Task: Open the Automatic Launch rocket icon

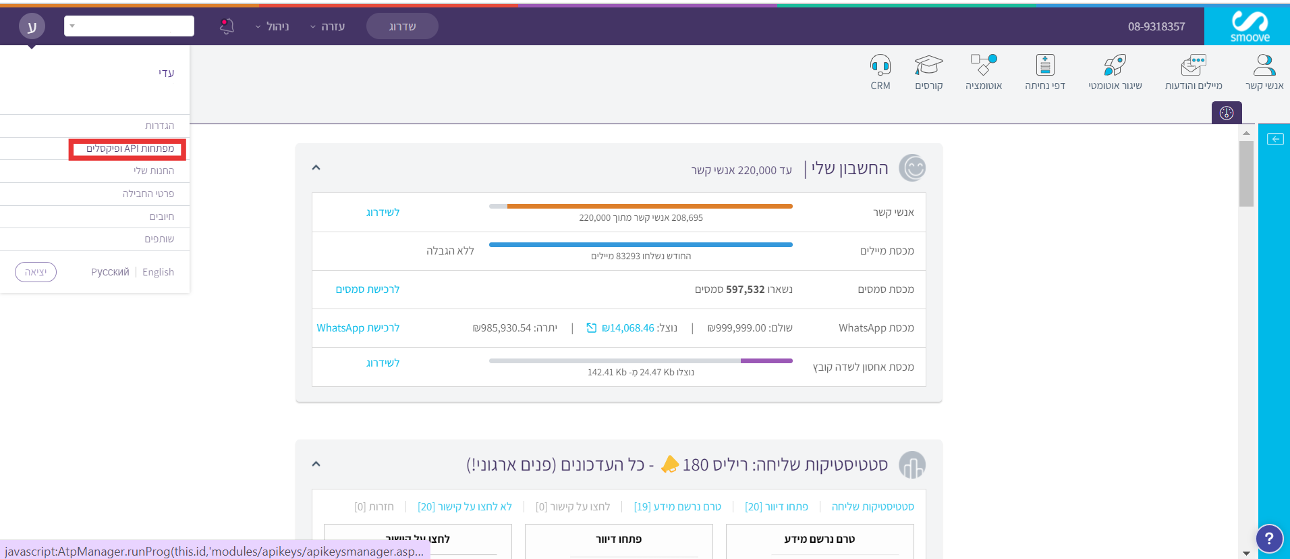Action: (x=1115, y=66)
